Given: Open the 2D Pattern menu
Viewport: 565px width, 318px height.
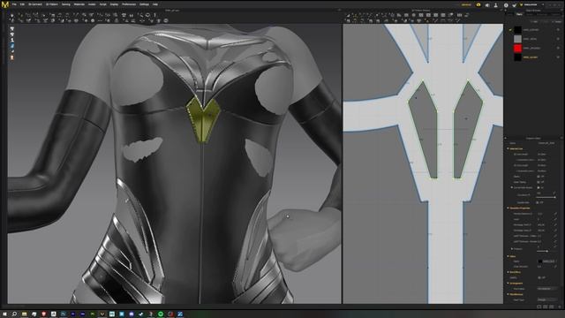Looking at the screenshot, I should (x=51, y=4).
